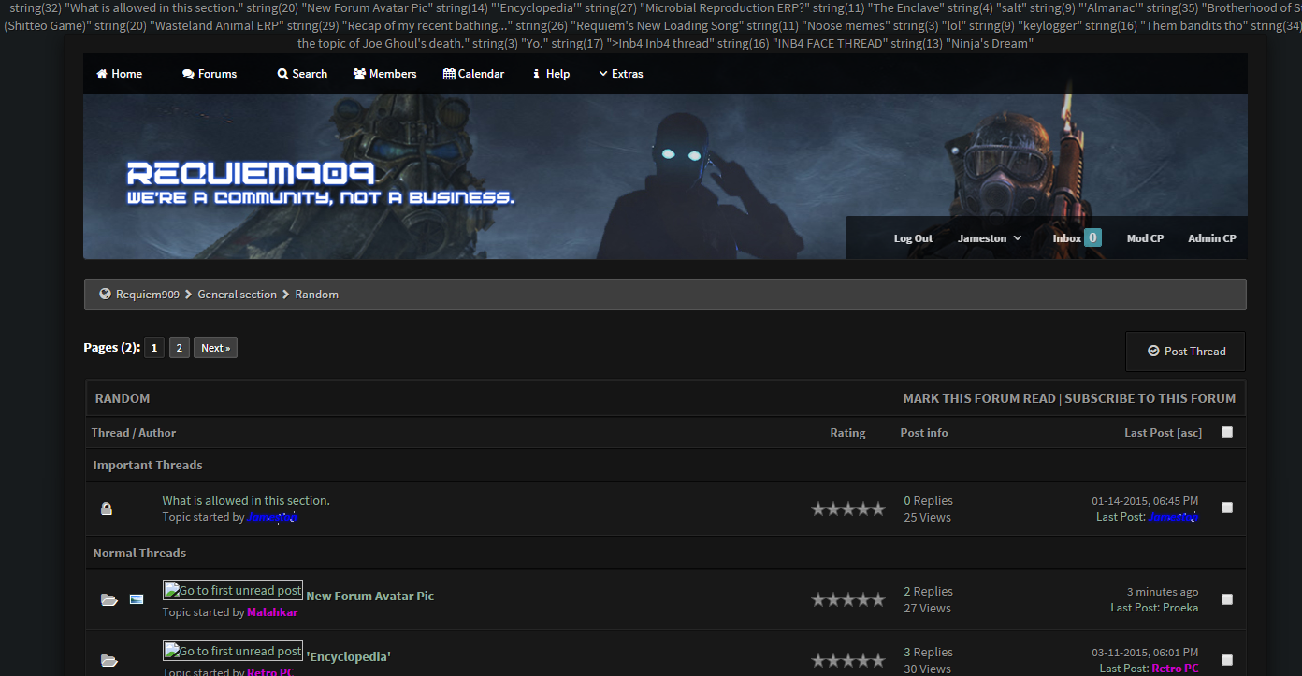Rate 'Encyclopedia' thread with stars
The width and height of the screenshot is (1302, 676).
point(847,660)
